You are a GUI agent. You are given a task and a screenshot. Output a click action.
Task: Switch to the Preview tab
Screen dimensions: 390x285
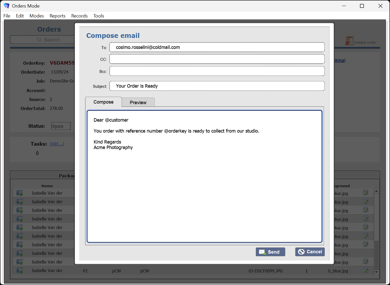tap(138, 102)
